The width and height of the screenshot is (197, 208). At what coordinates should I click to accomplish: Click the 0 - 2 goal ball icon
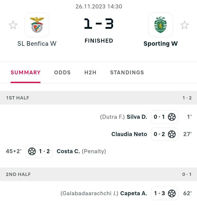tap(172, 134)
